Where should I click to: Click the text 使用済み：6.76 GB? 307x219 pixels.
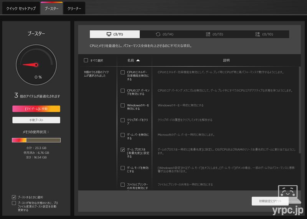coord(36,153)
